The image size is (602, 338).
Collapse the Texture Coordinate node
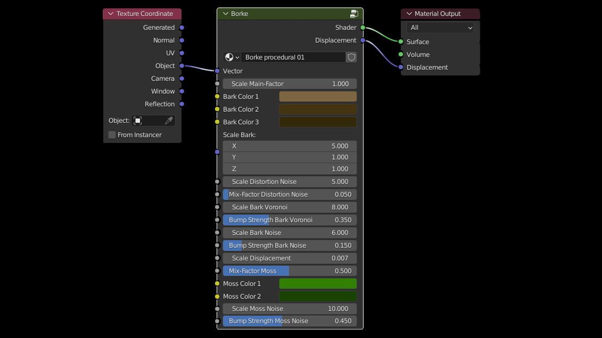[x=111, y=14]
